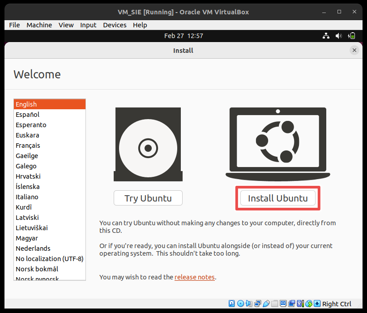Click the hard disk activity icon in status bar

click(x=231, y=304)
